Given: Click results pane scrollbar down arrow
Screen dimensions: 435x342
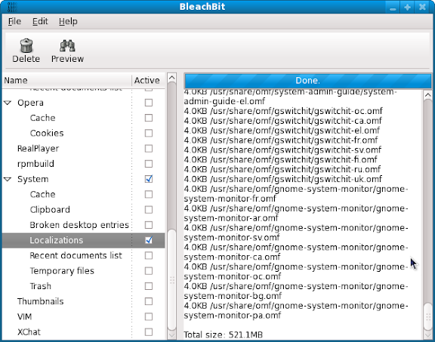Looking at the screenshot, I should [x=427, y=336].
